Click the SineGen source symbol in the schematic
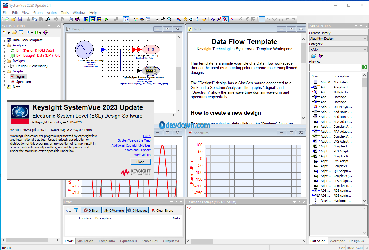 (x=84, y=50)
